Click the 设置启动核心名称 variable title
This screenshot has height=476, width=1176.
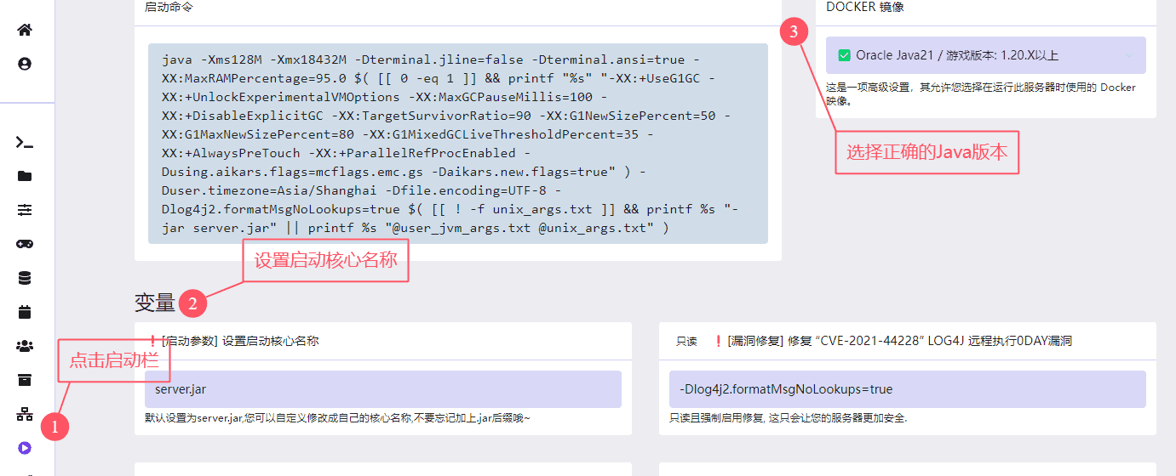click(233, 341)
